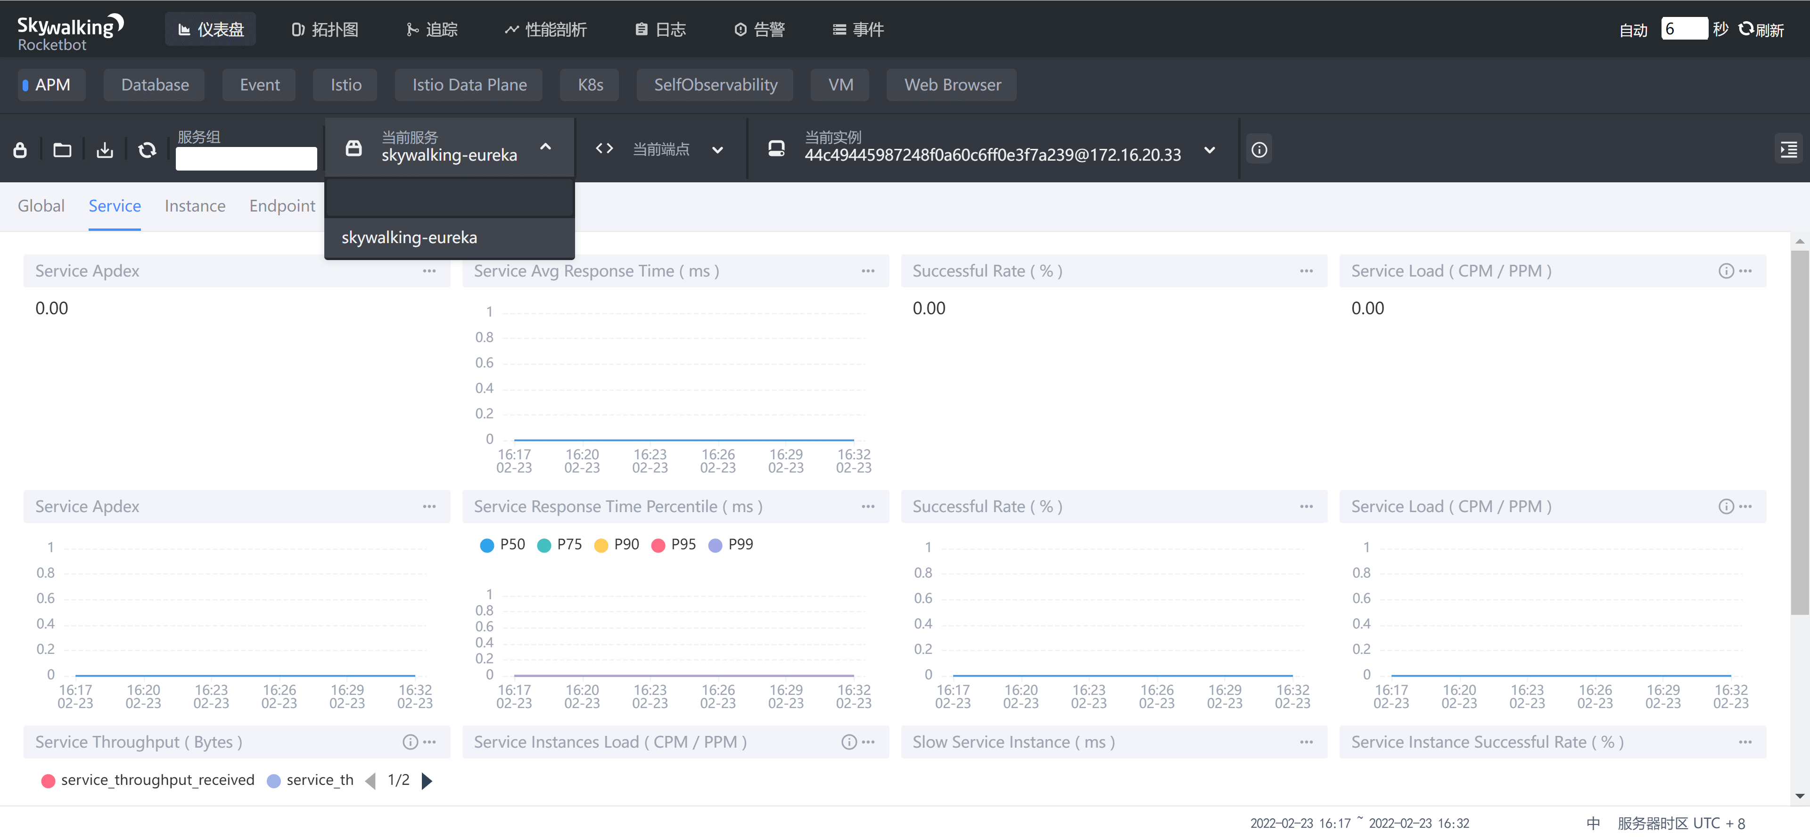
Task: Open the right-side panel list icon
Action: (1788, 150)
